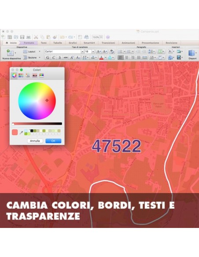Open the font name Calibri dropdown
Image resolution: width=199 pixels, height=257 pixels.
82,51
